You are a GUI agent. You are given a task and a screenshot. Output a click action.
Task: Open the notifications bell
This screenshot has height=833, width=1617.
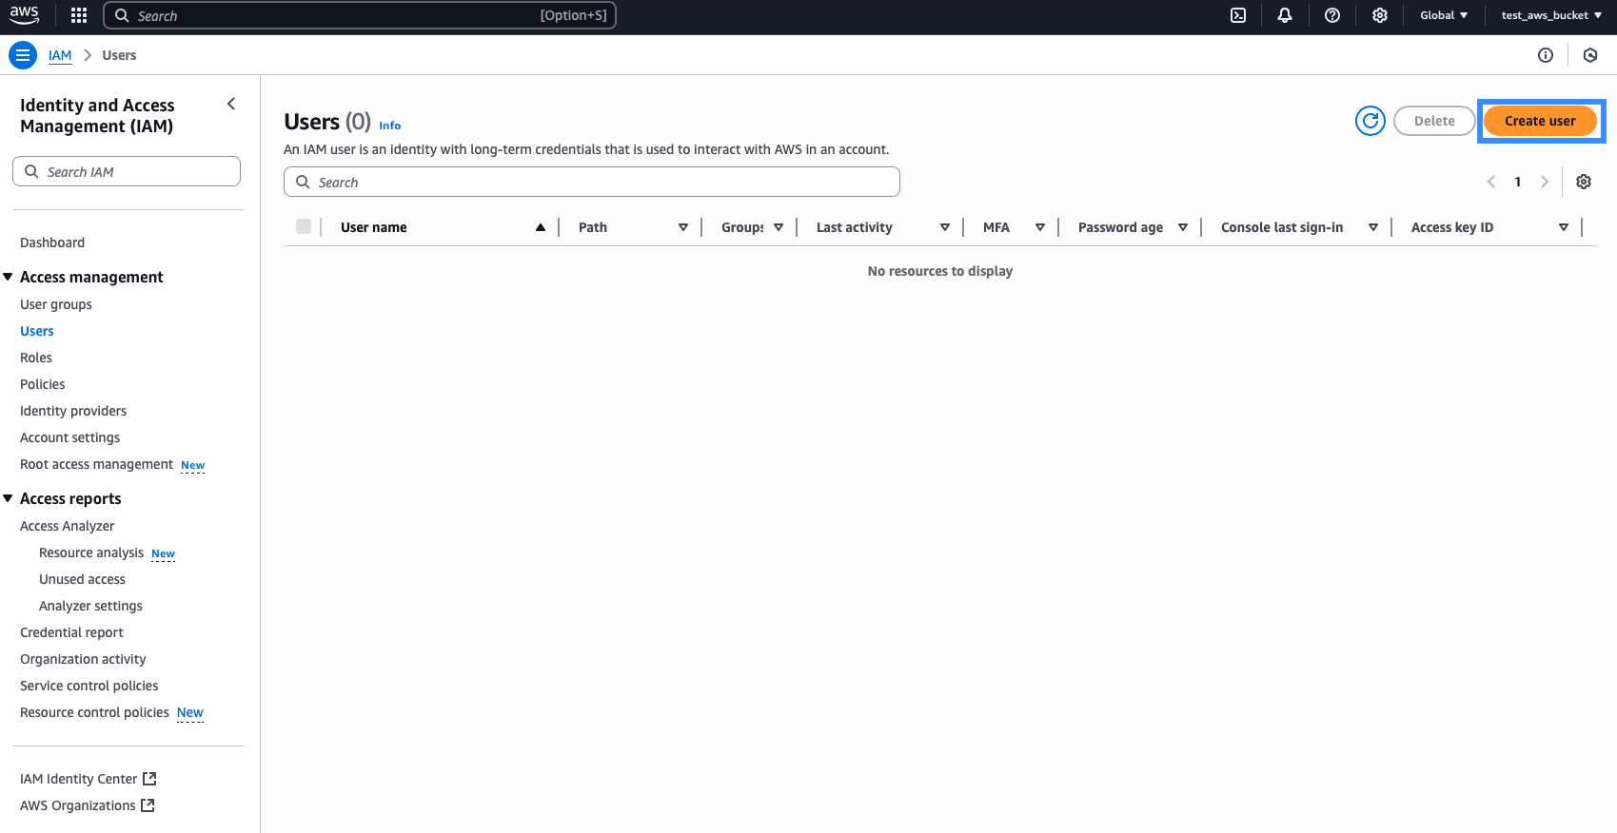tap(1285, 15)
